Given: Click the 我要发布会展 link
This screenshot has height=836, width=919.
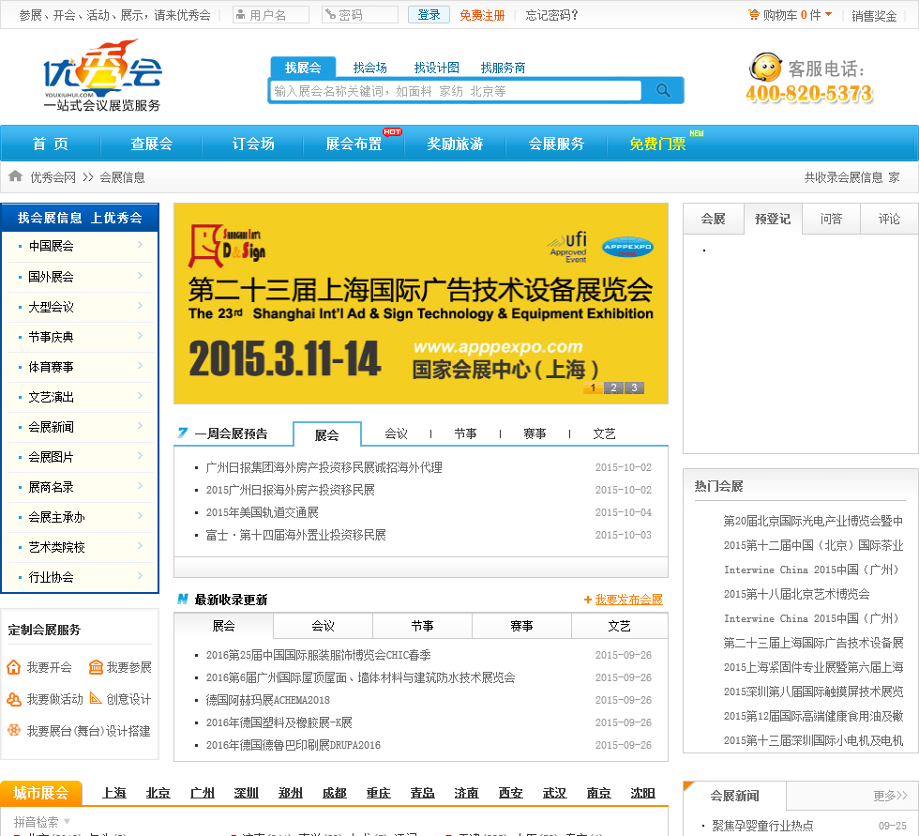Looking at the screenshot, I should (x=629, y=600).
